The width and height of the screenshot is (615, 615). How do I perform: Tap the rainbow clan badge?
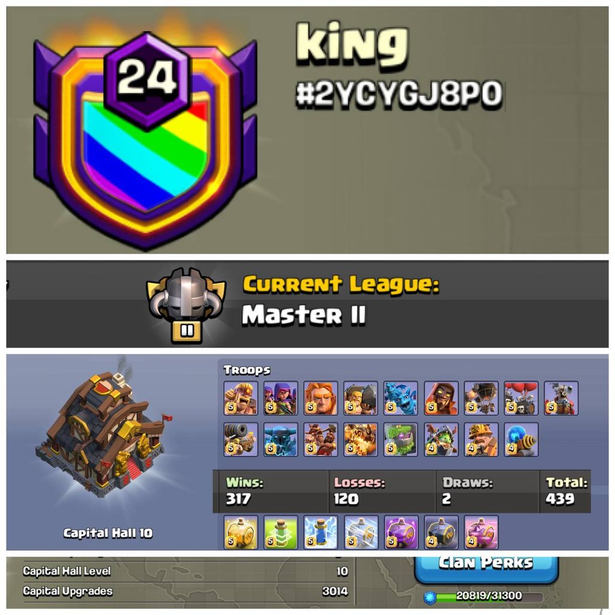pyautogui.click(x=145, y=141)
